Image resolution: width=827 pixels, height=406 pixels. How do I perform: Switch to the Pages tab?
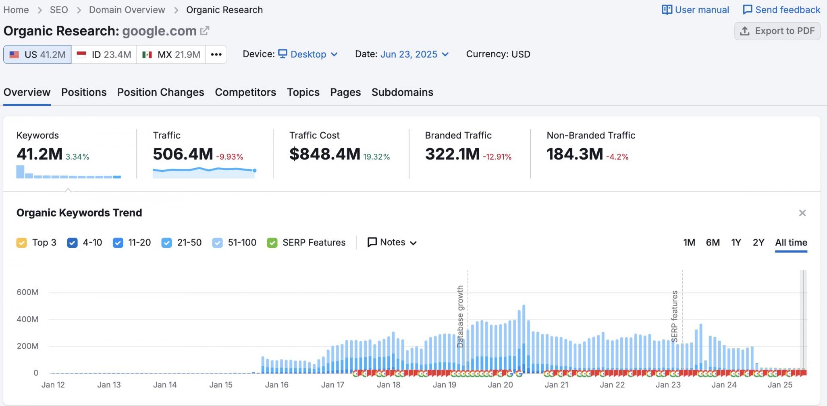pyautogui.click(x=345, y=92)
